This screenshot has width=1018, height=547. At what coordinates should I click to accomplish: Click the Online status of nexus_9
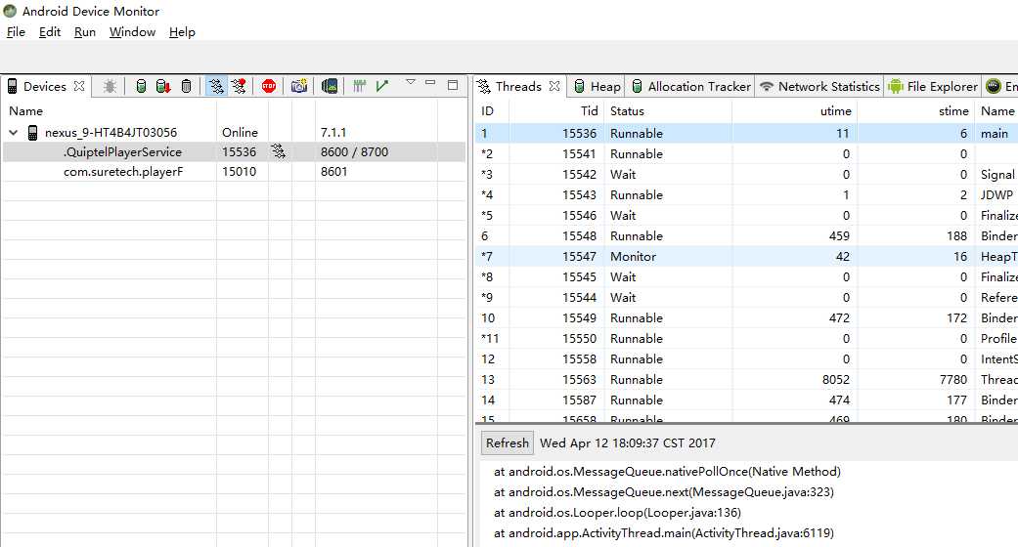(240, 133)
